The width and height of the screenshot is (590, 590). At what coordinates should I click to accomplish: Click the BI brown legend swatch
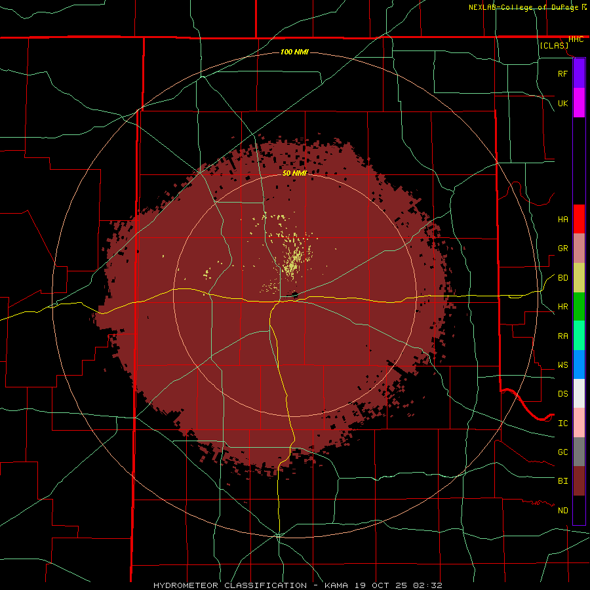point(579,481)
